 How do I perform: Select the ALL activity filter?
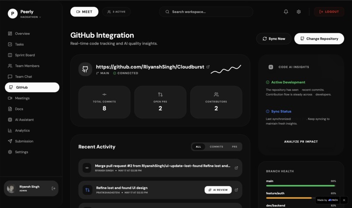pyautogui.click(x=198, y=147)
